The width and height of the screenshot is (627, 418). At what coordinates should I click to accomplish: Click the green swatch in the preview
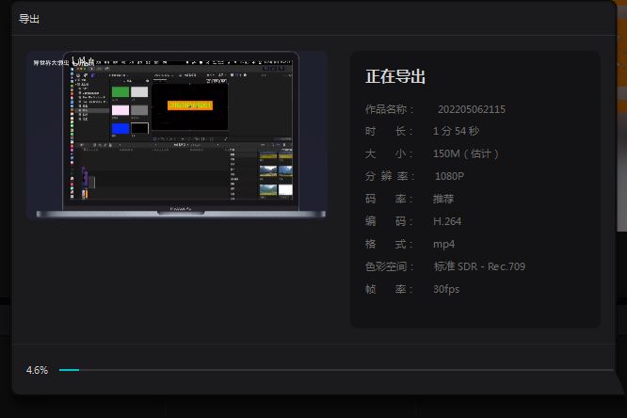pyautogui.click(x=120, y=92)
